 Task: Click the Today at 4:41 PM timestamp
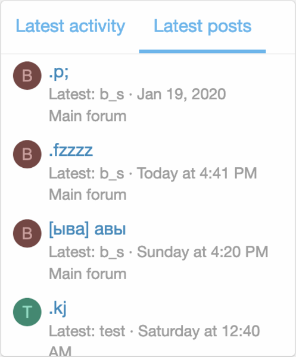pyautogui.click(x=197, y=173)
